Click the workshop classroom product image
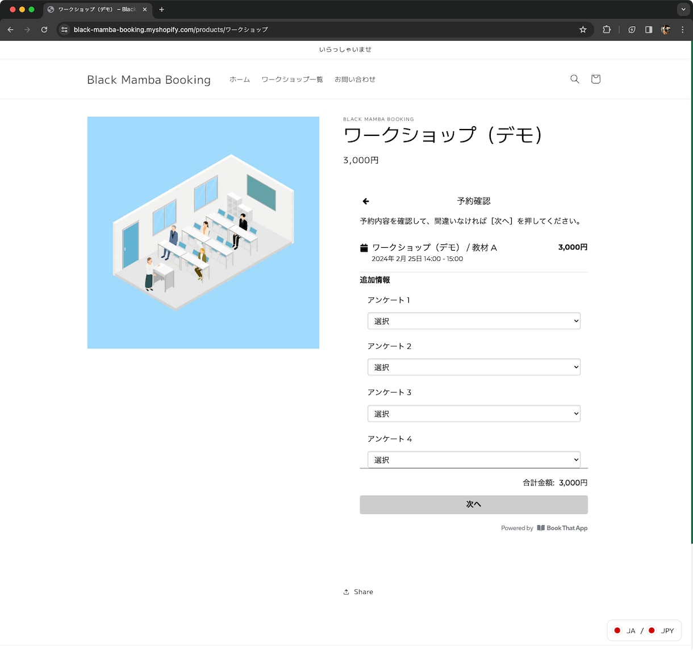This screenshot has height=652, width=693. [x=203, y=232]
